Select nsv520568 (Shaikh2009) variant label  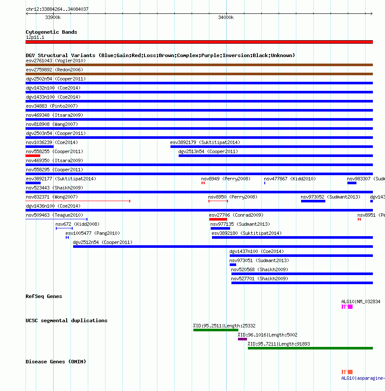coord(260,269)
